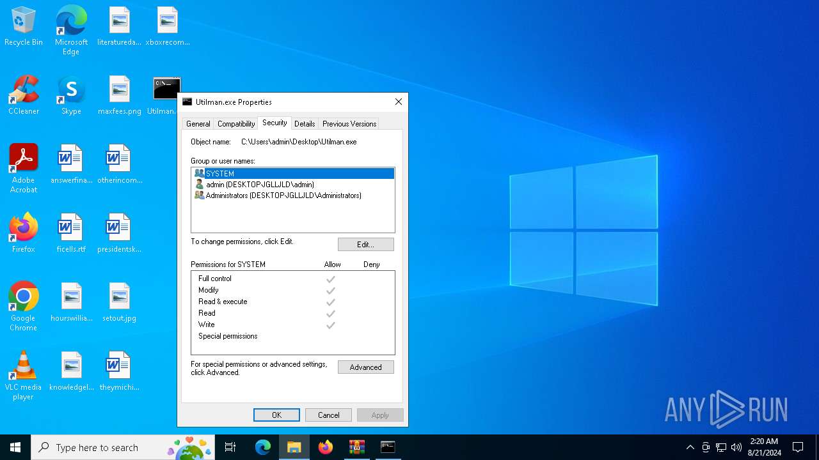Select the otherincom... Word document icon
Viewport: 819px width, 460px height.
(x=119, y=165)
